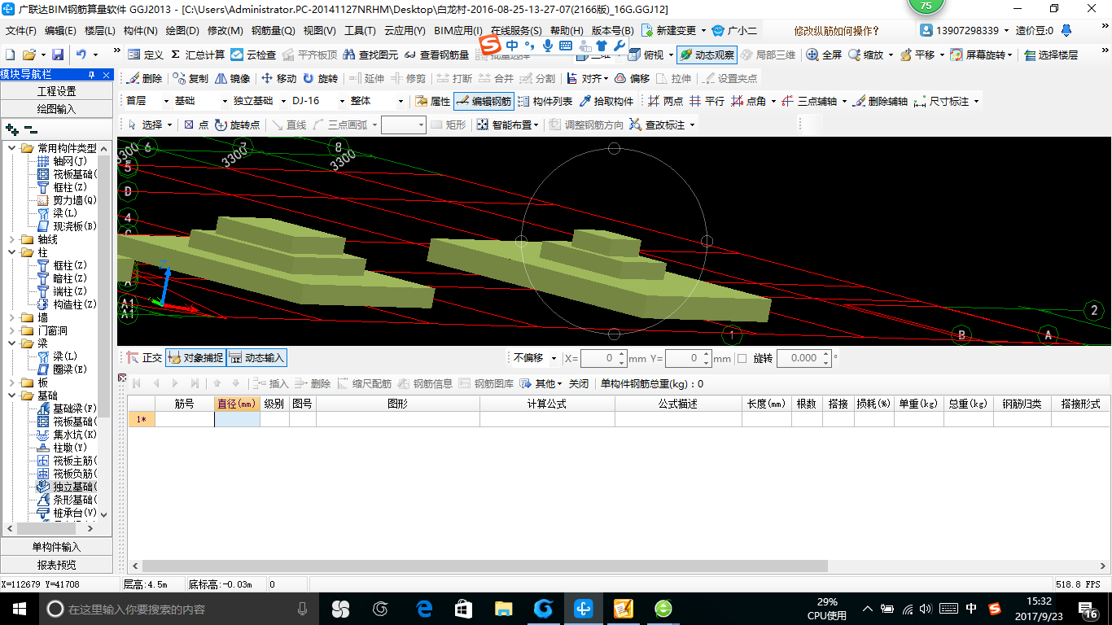Check the 旋转 rotation checkbox
This screenshot has width=1112, height=625.
click(x=742, y=358)
